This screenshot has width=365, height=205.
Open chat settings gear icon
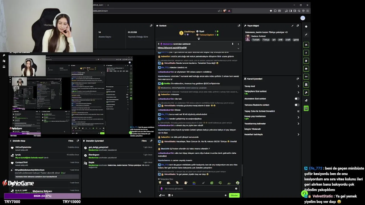226,195
